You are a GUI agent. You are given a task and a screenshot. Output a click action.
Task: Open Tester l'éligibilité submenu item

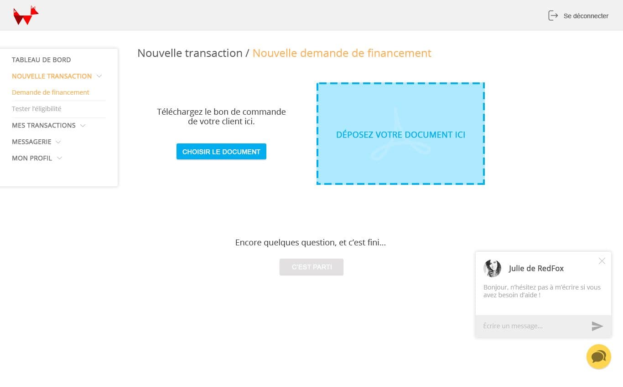[36, 109]
